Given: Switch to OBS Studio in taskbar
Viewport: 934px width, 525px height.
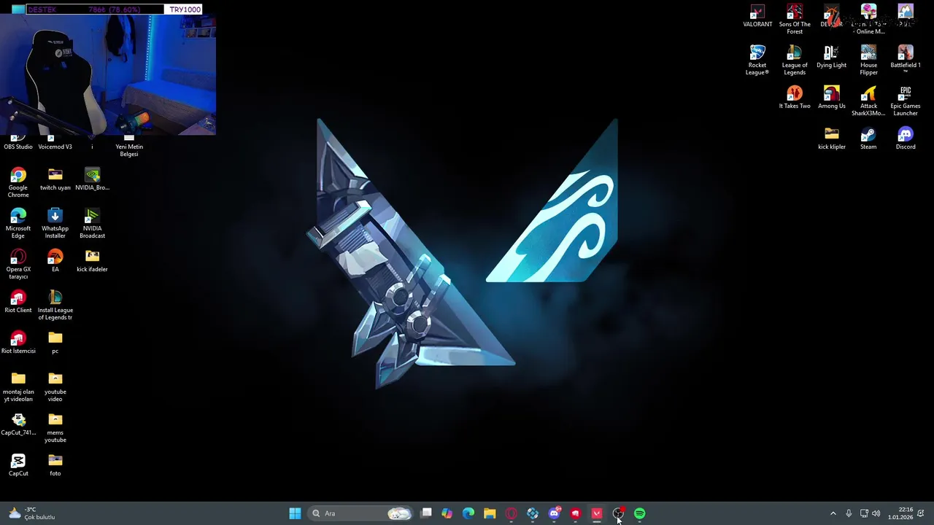Looking at the screenshot, I should point(618,513).
